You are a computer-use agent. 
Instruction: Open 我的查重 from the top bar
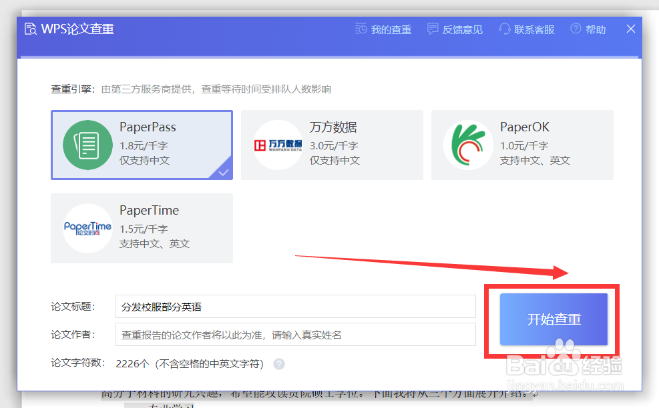pyautogui.click(x=390, y=29)
